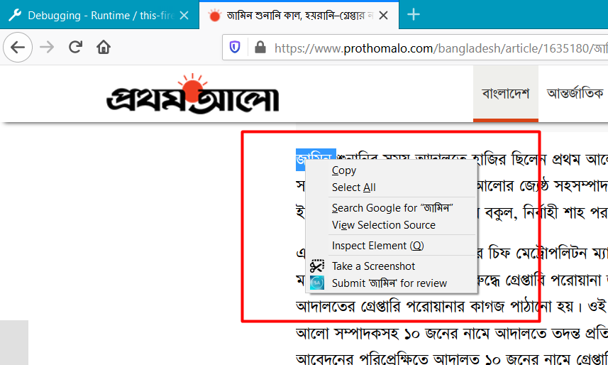This screenshot has width=608, height=365.
Task: Go back with the browser back arrow
Action: click(18, 48)
